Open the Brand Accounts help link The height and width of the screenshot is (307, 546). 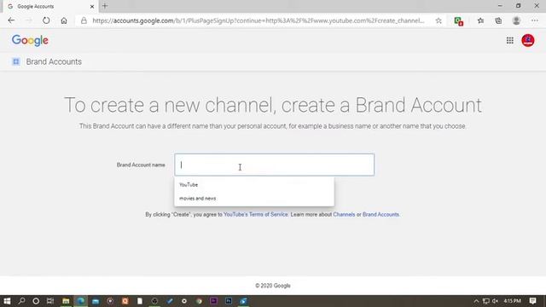[380, 214]
